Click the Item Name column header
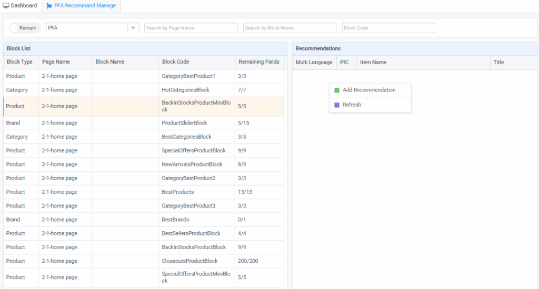This screenshot has width=539, height=289. coord(373,63)
